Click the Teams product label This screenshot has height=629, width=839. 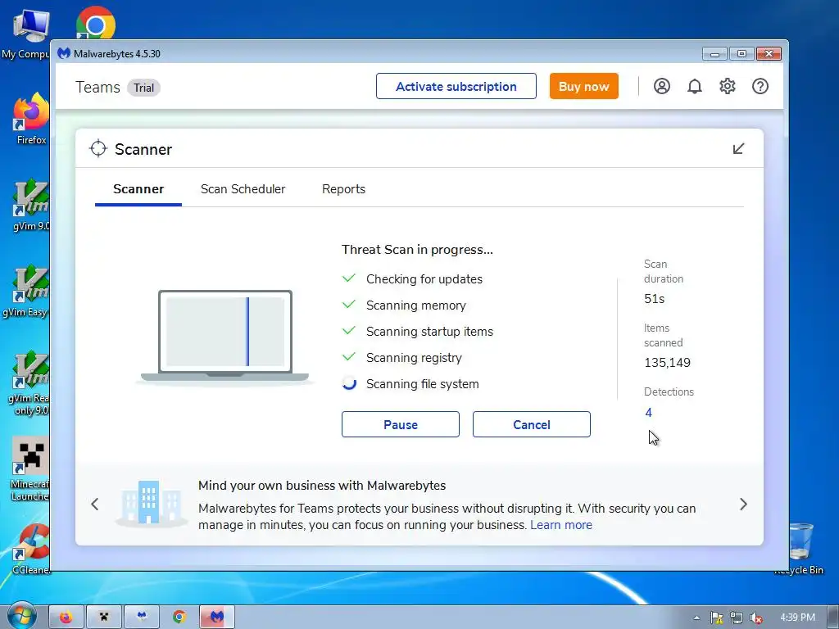click(x=98, y=87)
